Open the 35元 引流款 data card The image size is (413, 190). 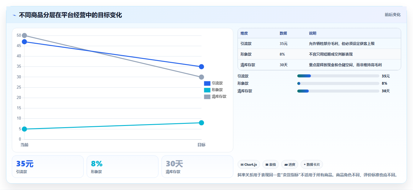(48, 167)
